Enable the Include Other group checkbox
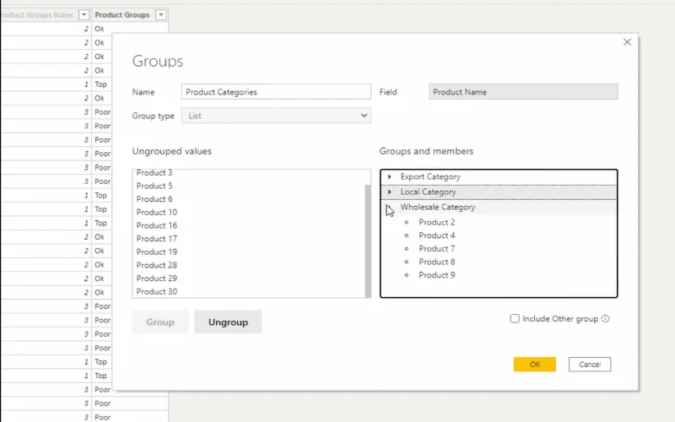The width and height of the screenshot is (675, 422). click(x=515, y=319)
